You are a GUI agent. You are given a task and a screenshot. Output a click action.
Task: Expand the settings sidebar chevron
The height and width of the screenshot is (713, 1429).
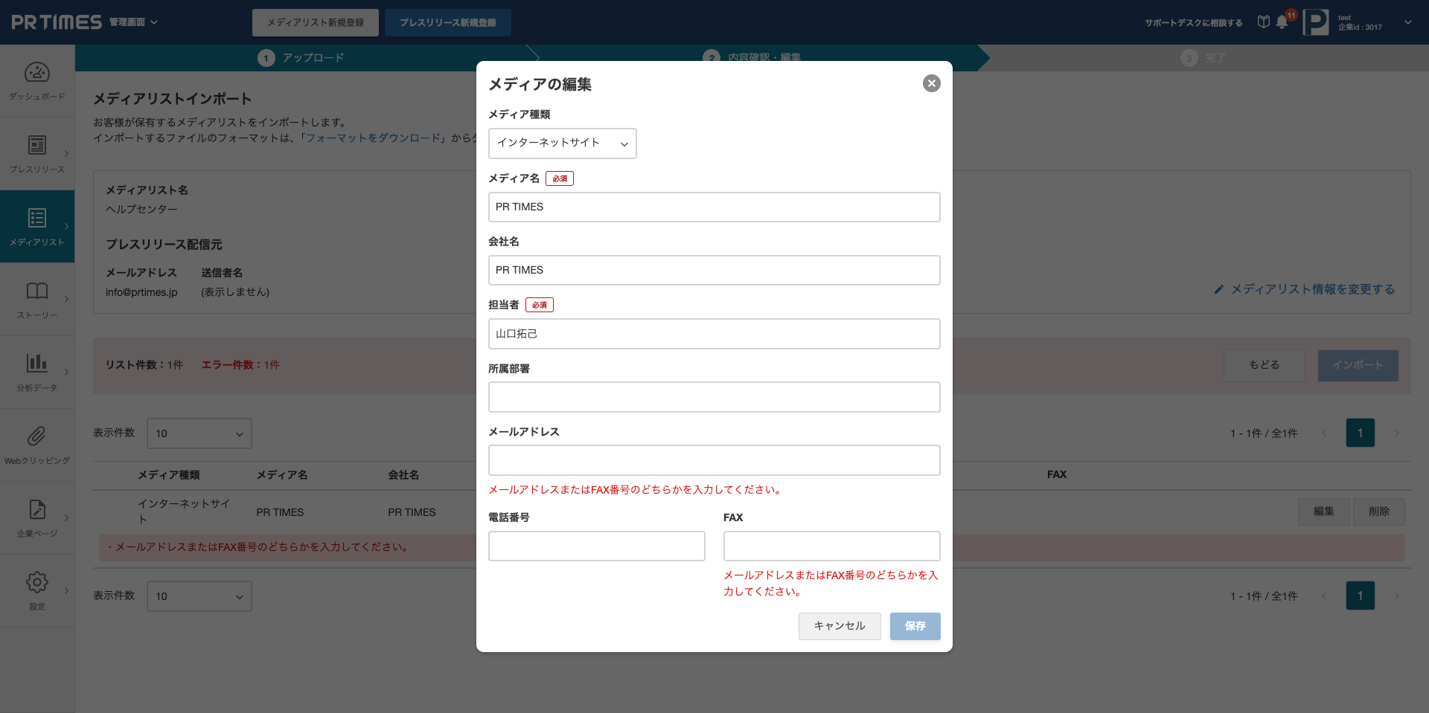pyautogui.click(x=66, y=591)
